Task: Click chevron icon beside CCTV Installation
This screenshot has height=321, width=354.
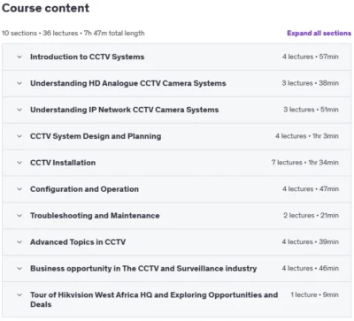Action: (x=19, y=163)
